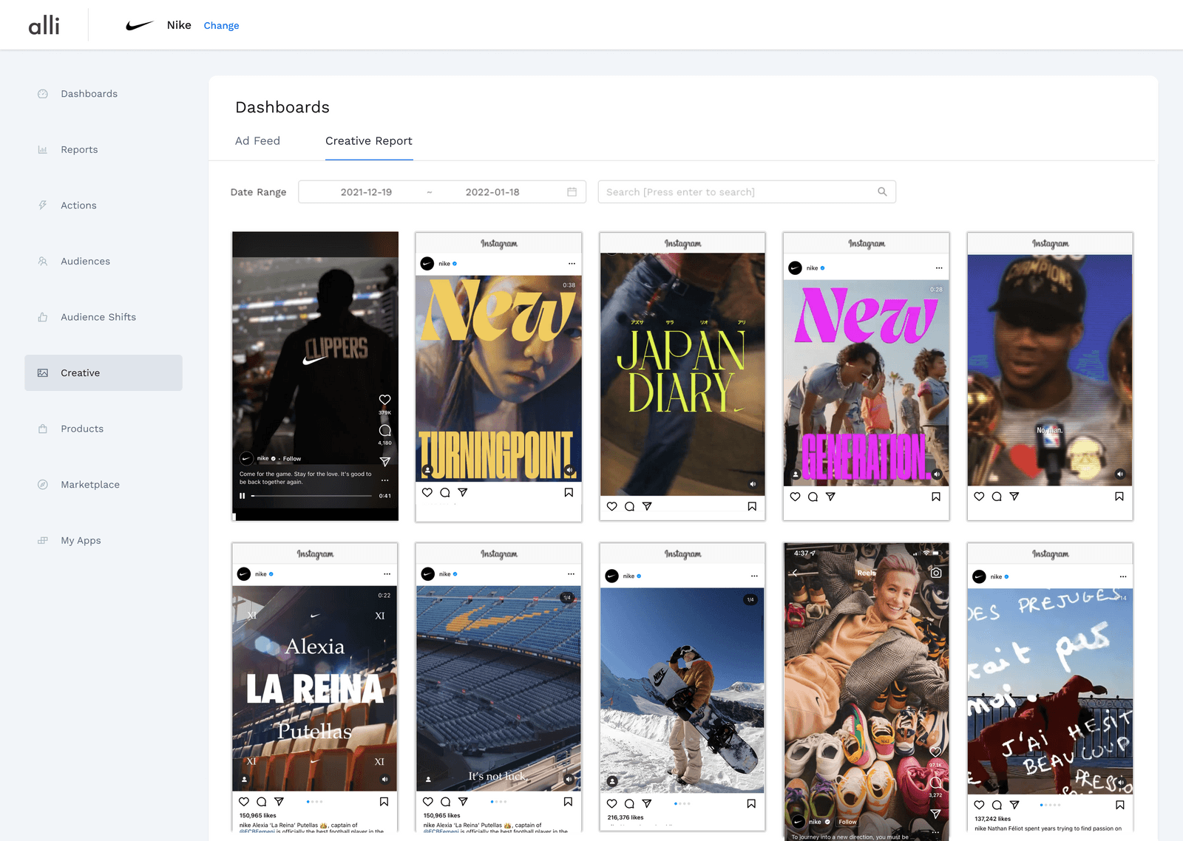Switch to the Ad Feed tab

pyautogui.click(x=257, y=141)
